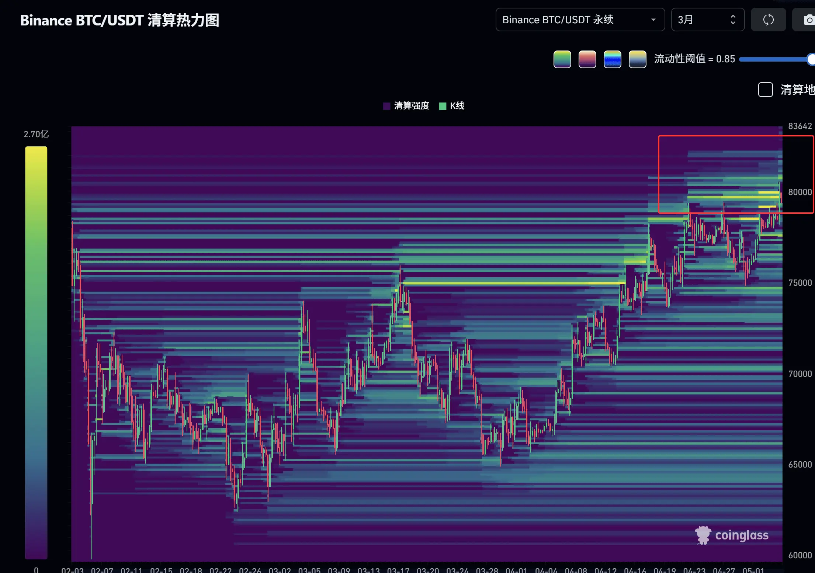This screenshot has width=815, height=573.
Task: Click the 60000 price axis label
Action: [x=800, y=555]
